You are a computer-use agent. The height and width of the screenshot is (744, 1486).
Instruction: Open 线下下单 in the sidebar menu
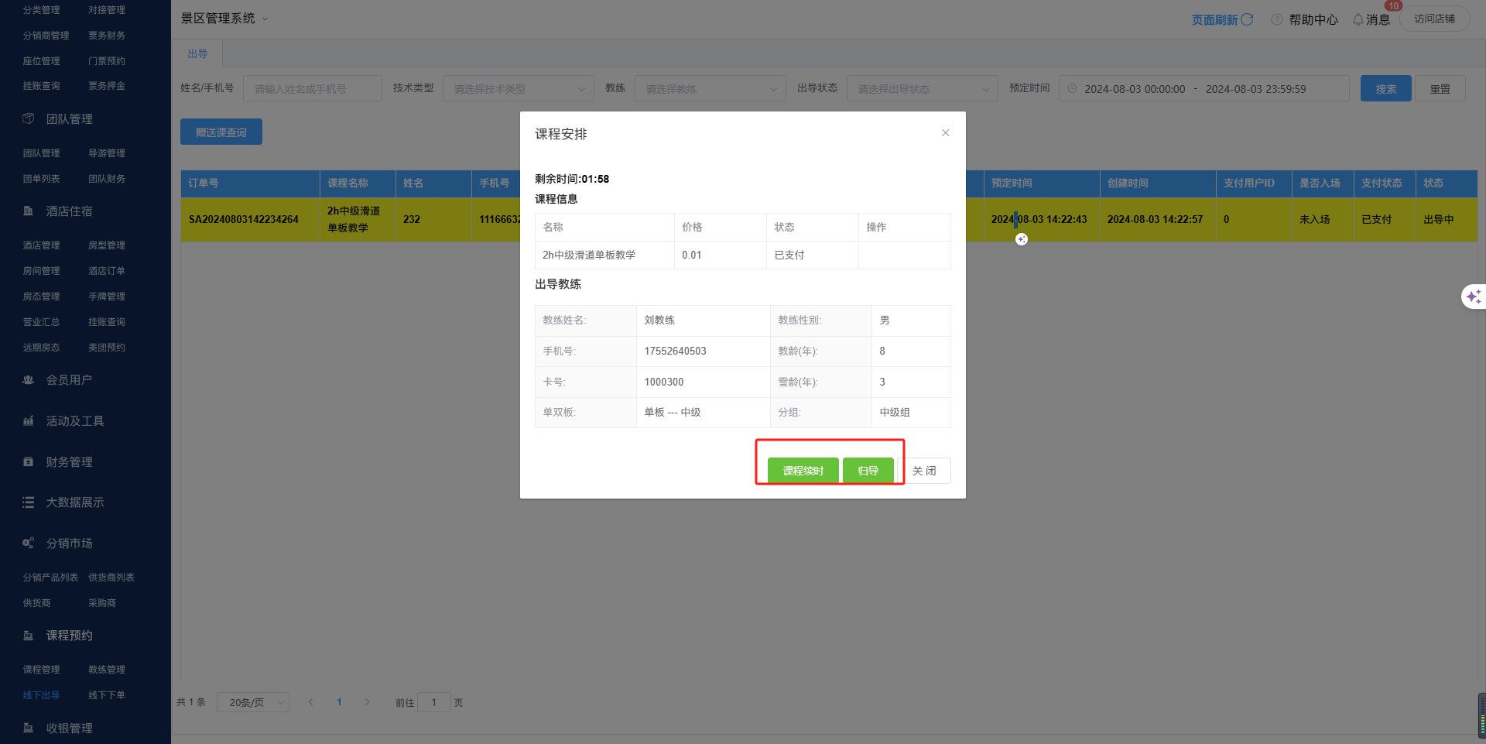tap(107, 695)
